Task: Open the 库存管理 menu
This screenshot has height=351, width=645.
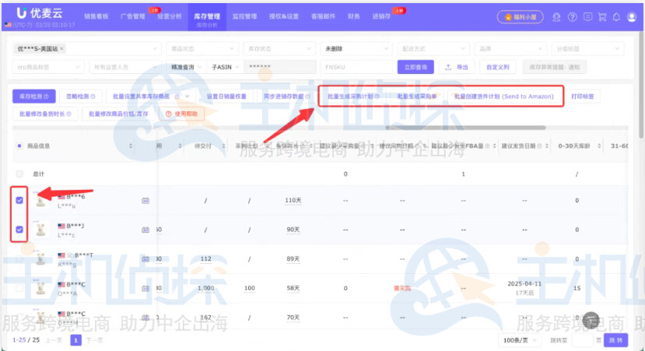Action: (207, 16)
